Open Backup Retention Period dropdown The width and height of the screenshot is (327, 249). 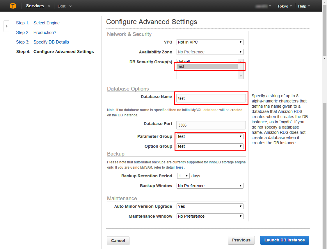coord(183,176)
